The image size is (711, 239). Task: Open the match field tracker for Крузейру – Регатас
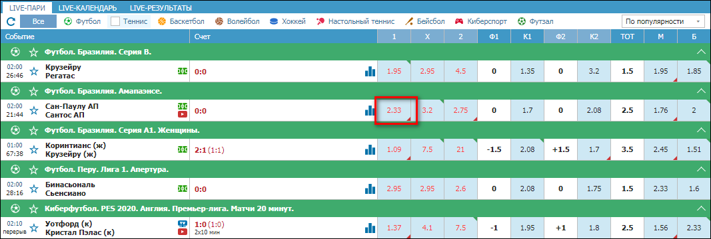[183, 72]
